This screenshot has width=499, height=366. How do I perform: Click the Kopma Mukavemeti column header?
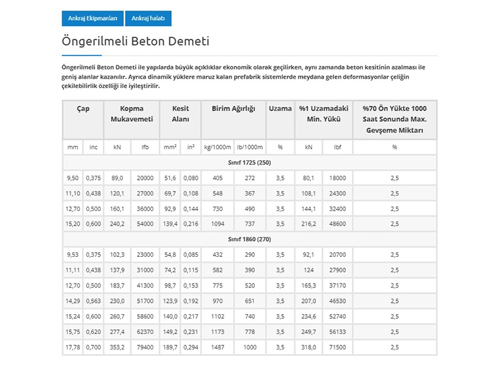tap(132, 114)
